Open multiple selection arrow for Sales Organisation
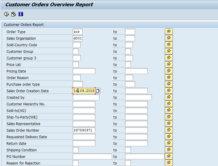 pyautogui.click(x=169, y=38)
